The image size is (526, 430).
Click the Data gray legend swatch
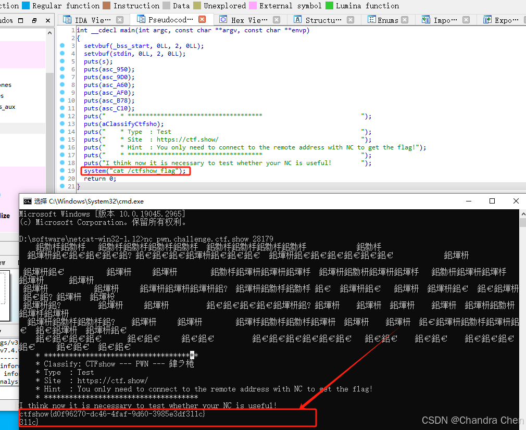pos(166,6)
